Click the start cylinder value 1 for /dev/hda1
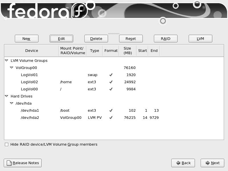 click(x=146, y=111)
